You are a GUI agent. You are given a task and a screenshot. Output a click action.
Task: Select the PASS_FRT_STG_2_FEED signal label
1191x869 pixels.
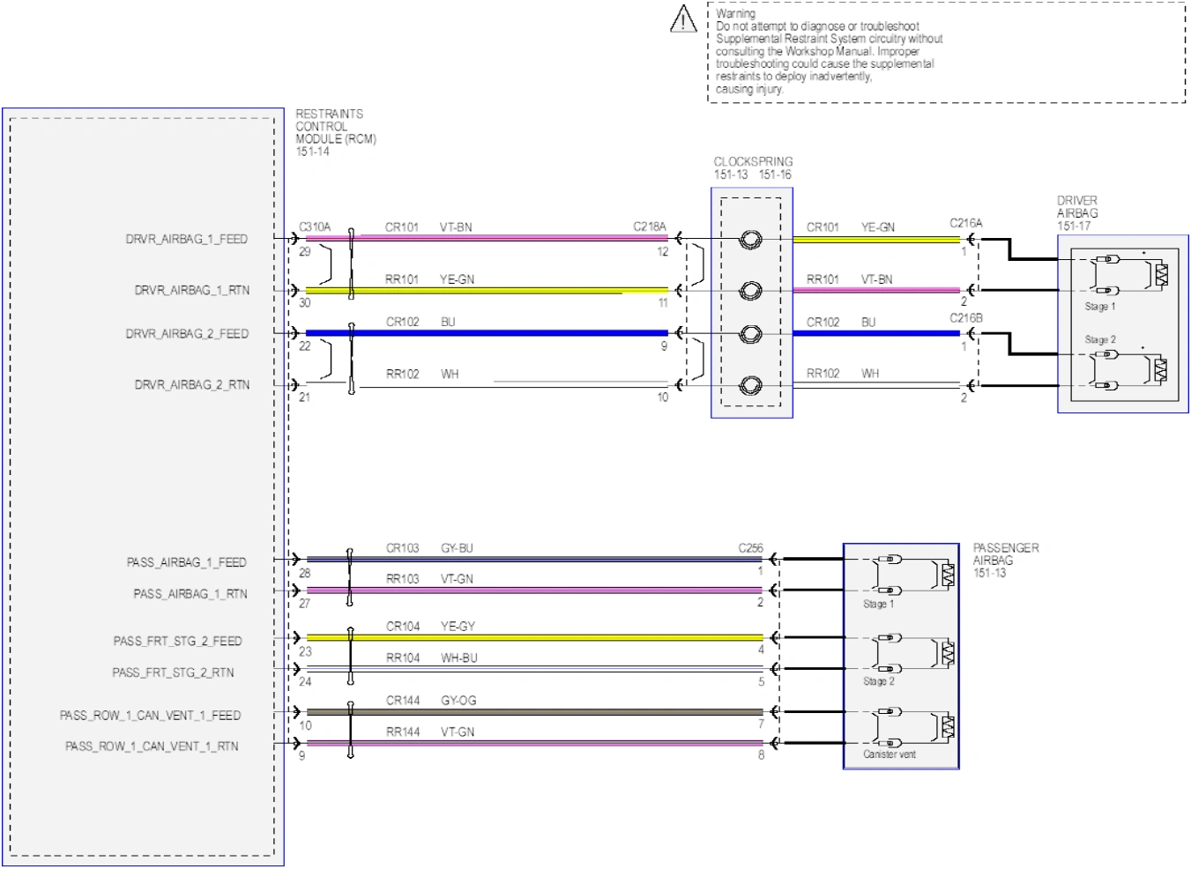click(x=177, y=642)
